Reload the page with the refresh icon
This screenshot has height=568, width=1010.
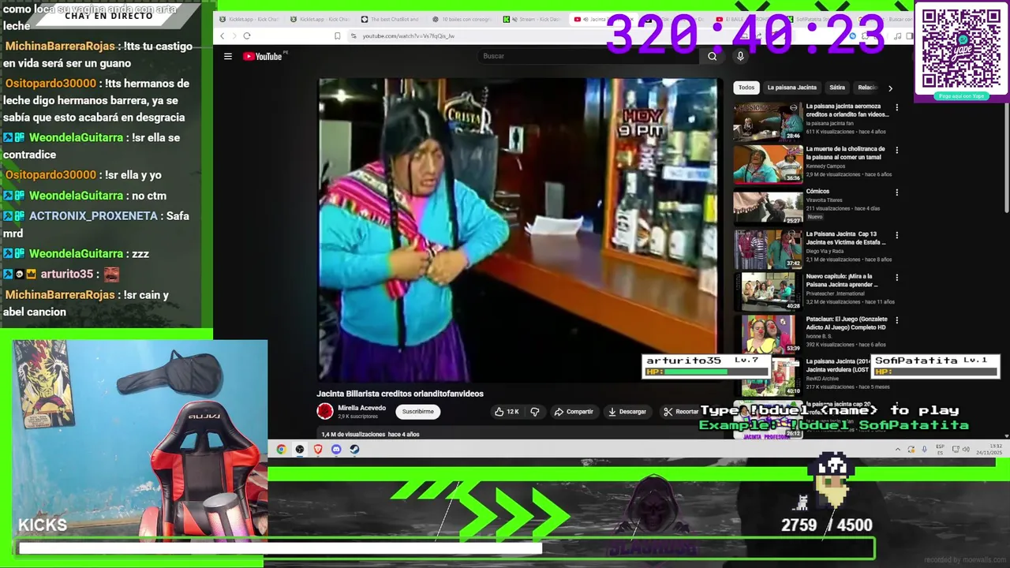coord(246,35)
